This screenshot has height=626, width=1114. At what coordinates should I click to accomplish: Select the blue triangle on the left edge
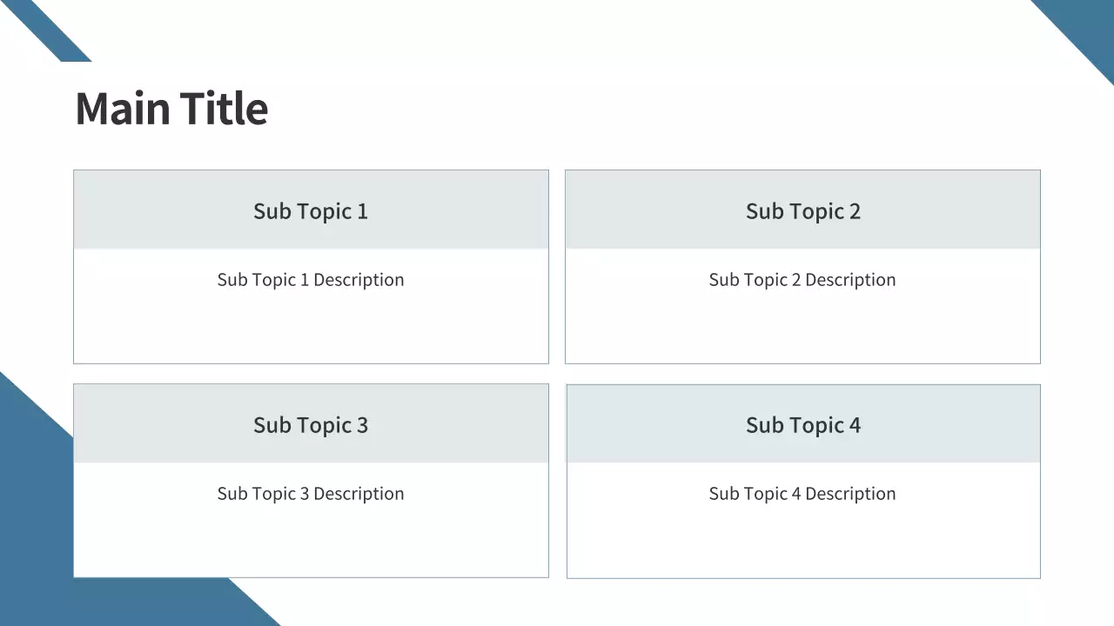[x=30, y=487]
